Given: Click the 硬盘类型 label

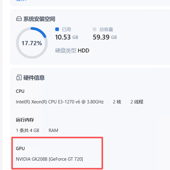Looking at the screenshot, I should [x=66, y=51].
